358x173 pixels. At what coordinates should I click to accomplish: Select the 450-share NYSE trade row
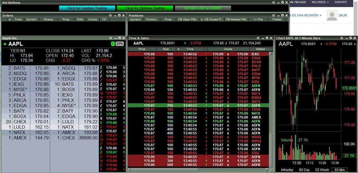[x=198, y=78]
